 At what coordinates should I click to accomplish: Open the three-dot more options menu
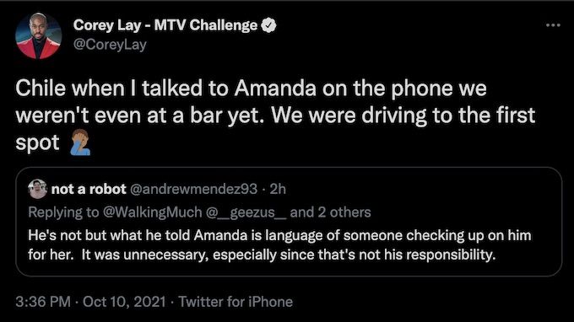click(x=553, y=25)
